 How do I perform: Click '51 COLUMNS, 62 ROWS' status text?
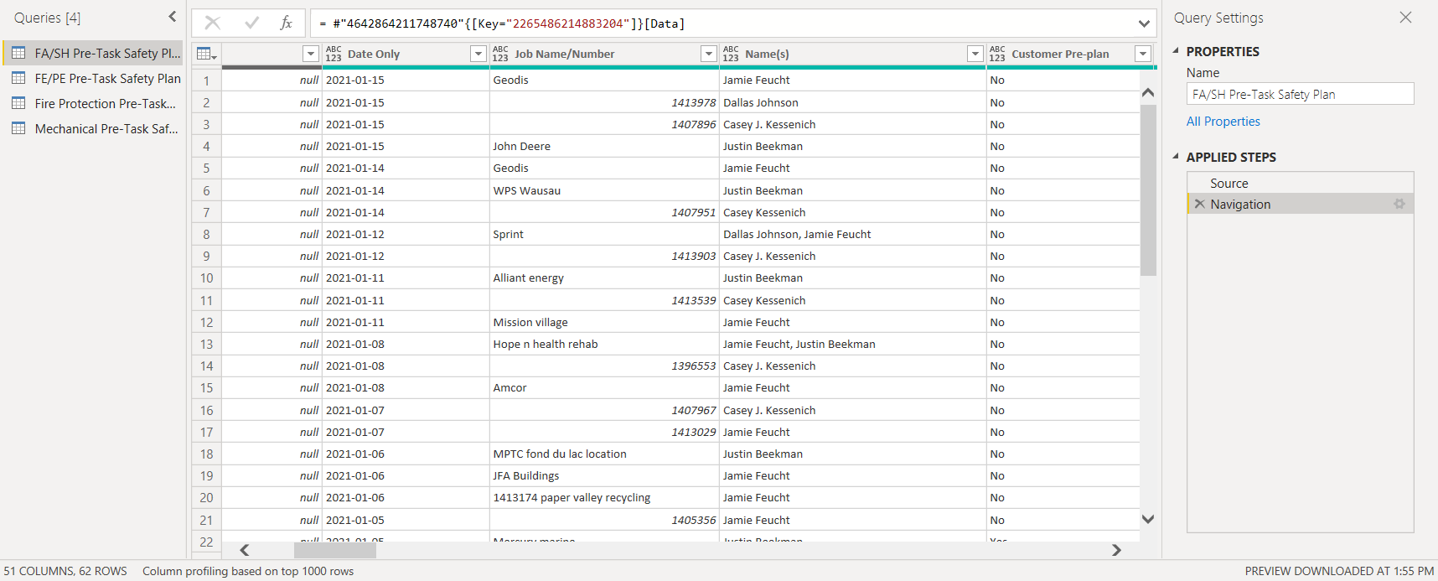coord(65,571)
